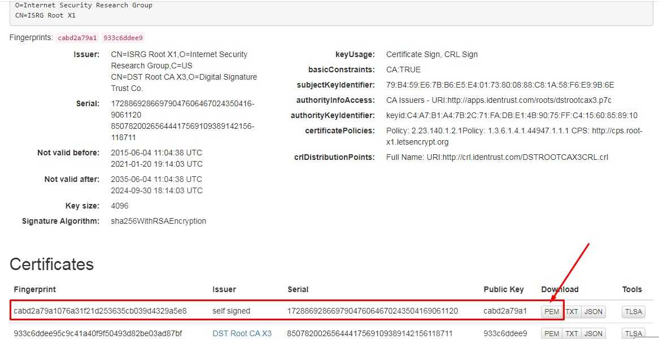This screenshot has height=339, width=659.
Task: Click the full fingerprint starting with cabd2a79a1076a31
Action: coord(100,311)
